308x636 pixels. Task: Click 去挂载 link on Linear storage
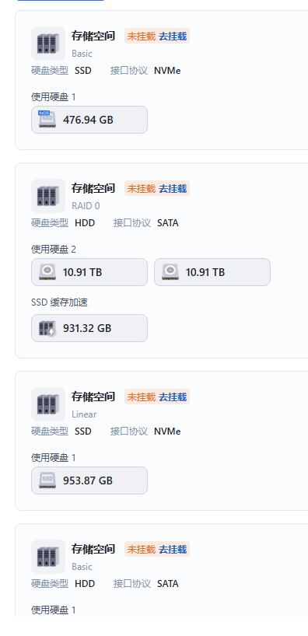[173, 397]
